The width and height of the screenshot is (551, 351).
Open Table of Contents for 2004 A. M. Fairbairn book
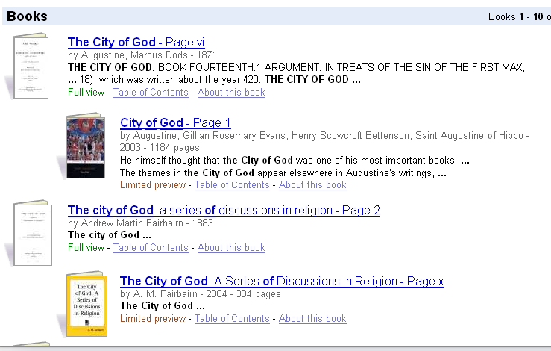coord(232,318)
